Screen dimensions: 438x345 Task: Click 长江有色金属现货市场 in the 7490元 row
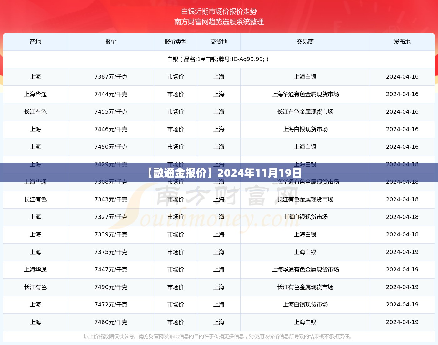[305, 287]
